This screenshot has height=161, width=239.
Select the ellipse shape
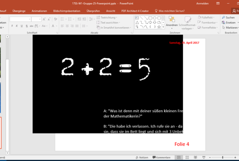coord(155,18)
